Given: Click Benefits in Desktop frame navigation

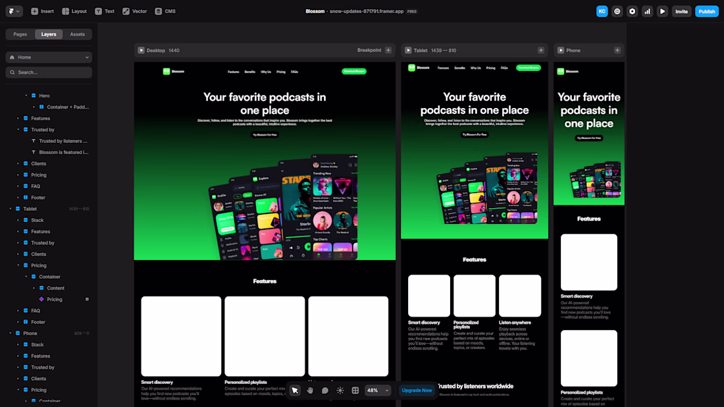Looking at the screenshot, I should (x=250, y=72).
